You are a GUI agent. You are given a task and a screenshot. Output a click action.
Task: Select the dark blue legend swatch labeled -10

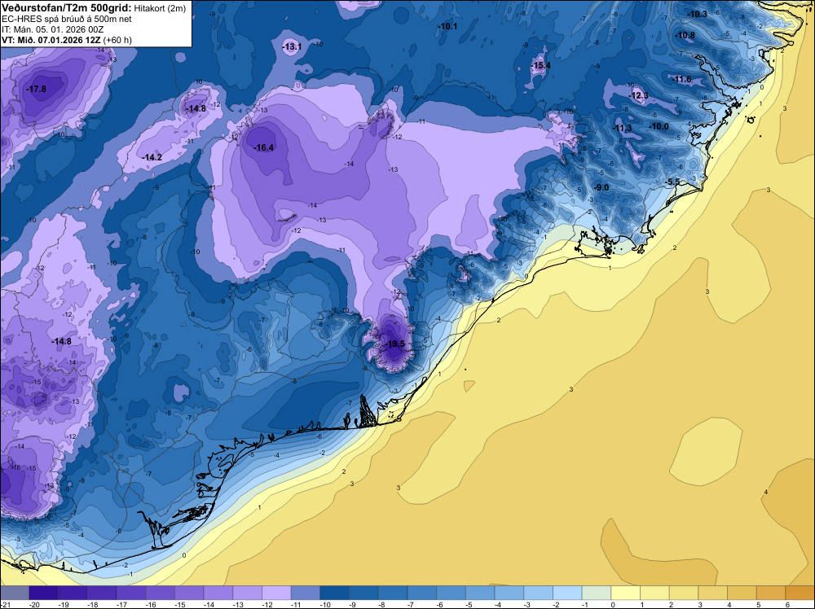pyautogui.click(x=335, y=593)
